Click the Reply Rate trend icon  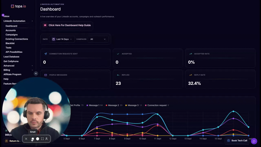click(x=191, y=75)
